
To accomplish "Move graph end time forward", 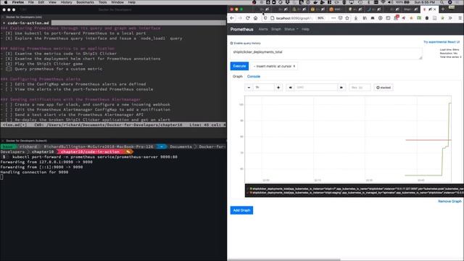I will (341, 88).
